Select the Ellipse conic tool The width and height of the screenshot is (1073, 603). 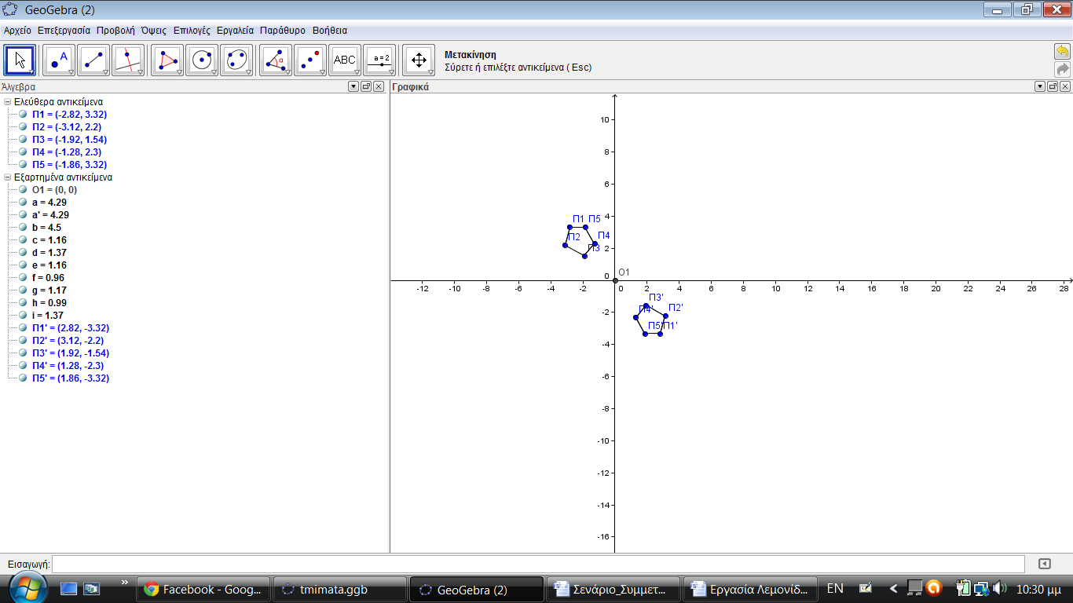(x=236, y=60)
